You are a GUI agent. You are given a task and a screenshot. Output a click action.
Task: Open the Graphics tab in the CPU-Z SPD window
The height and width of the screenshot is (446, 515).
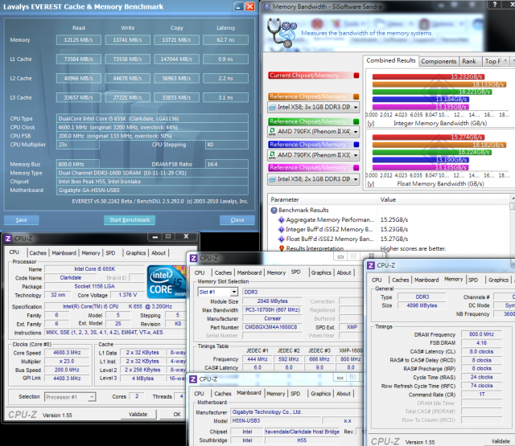321,272
